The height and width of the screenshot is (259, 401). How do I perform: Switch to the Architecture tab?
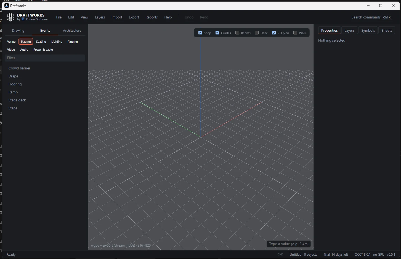click(72, 31)
